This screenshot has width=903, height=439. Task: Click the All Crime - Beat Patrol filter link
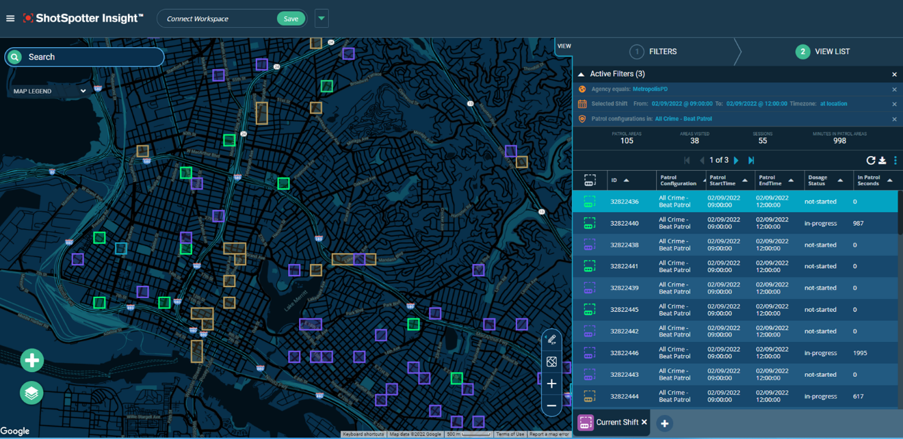(683, 119)
